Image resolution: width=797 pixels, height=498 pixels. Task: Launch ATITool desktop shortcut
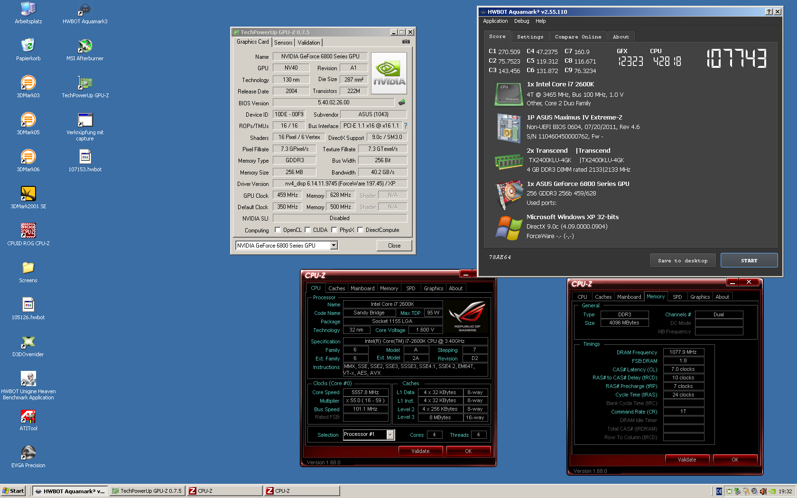[x=28, y=419]
